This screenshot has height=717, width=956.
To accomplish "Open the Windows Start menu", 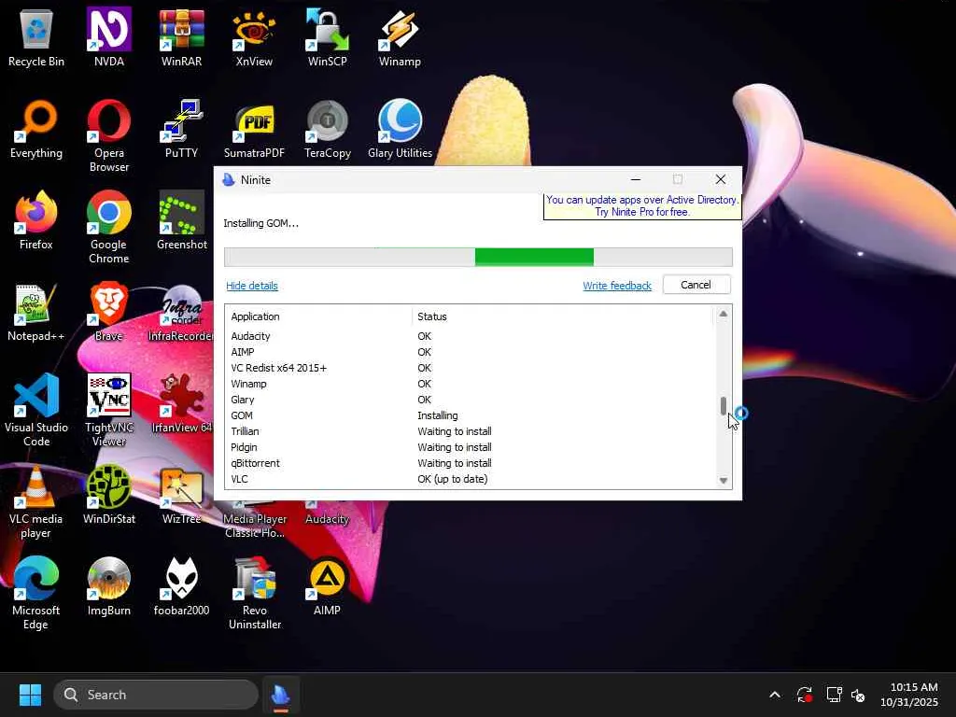I will (x=30, y=695).
